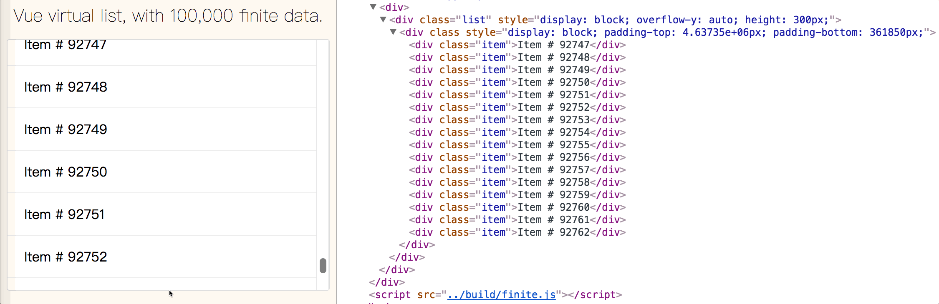Select DOM node Item # 92758
The height and width of the screenshot is (304, 939).
tap(517, 182)
